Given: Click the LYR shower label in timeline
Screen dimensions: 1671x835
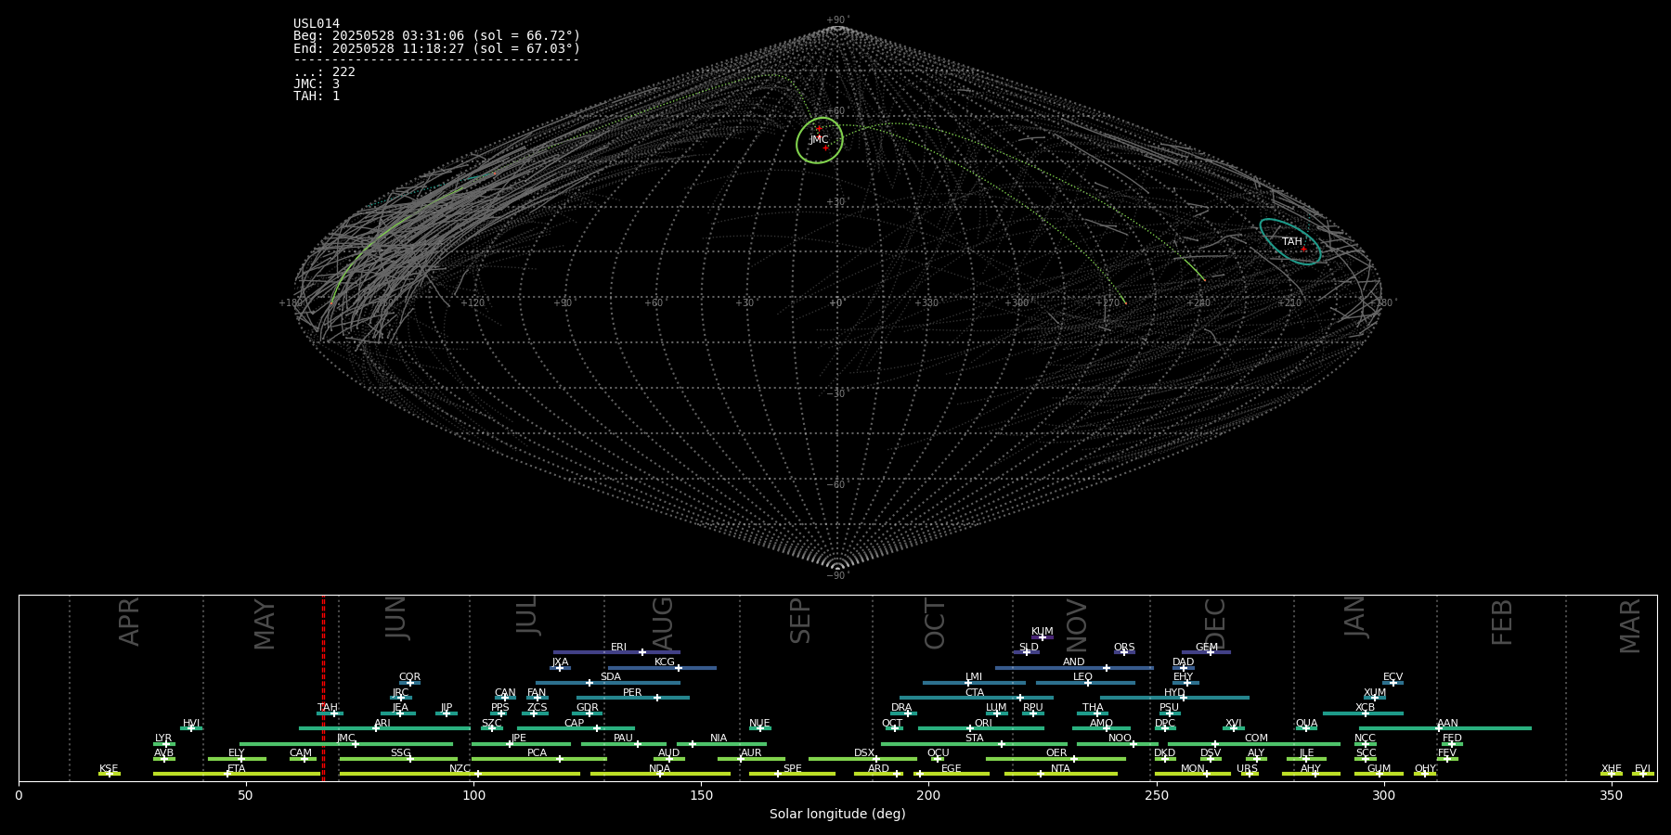Looking at the screenshot, I should [163, 739].
